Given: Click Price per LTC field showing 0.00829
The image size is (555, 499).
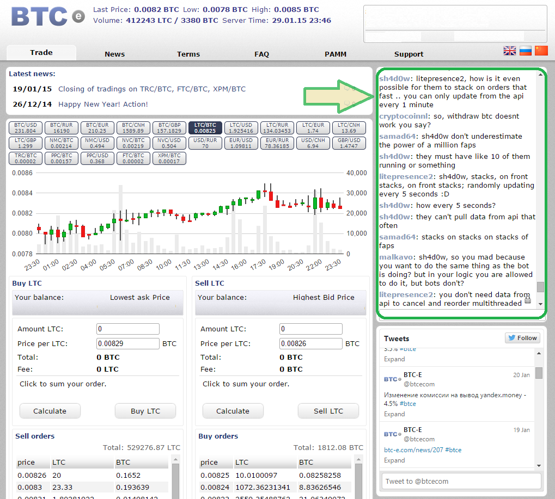Looking at the screenshot, I should tap(128, 343).
